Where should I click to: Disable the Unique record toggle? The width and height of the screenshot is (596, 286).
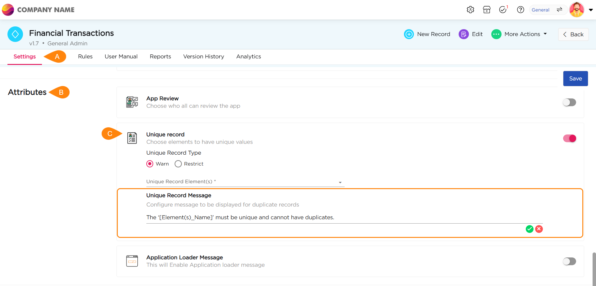point(569,138)
